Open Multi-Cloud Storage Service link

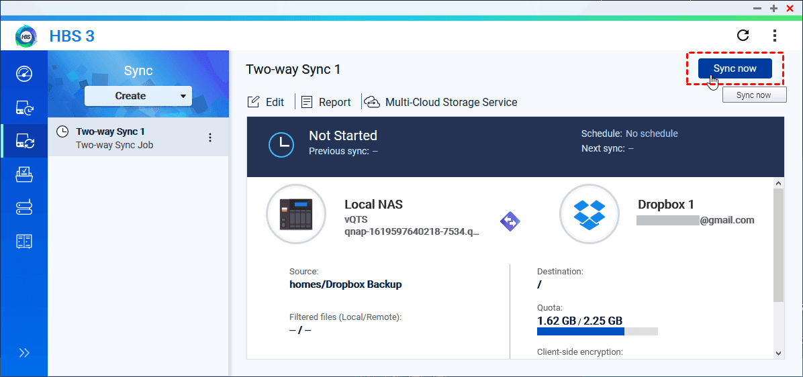click(441, 102)
